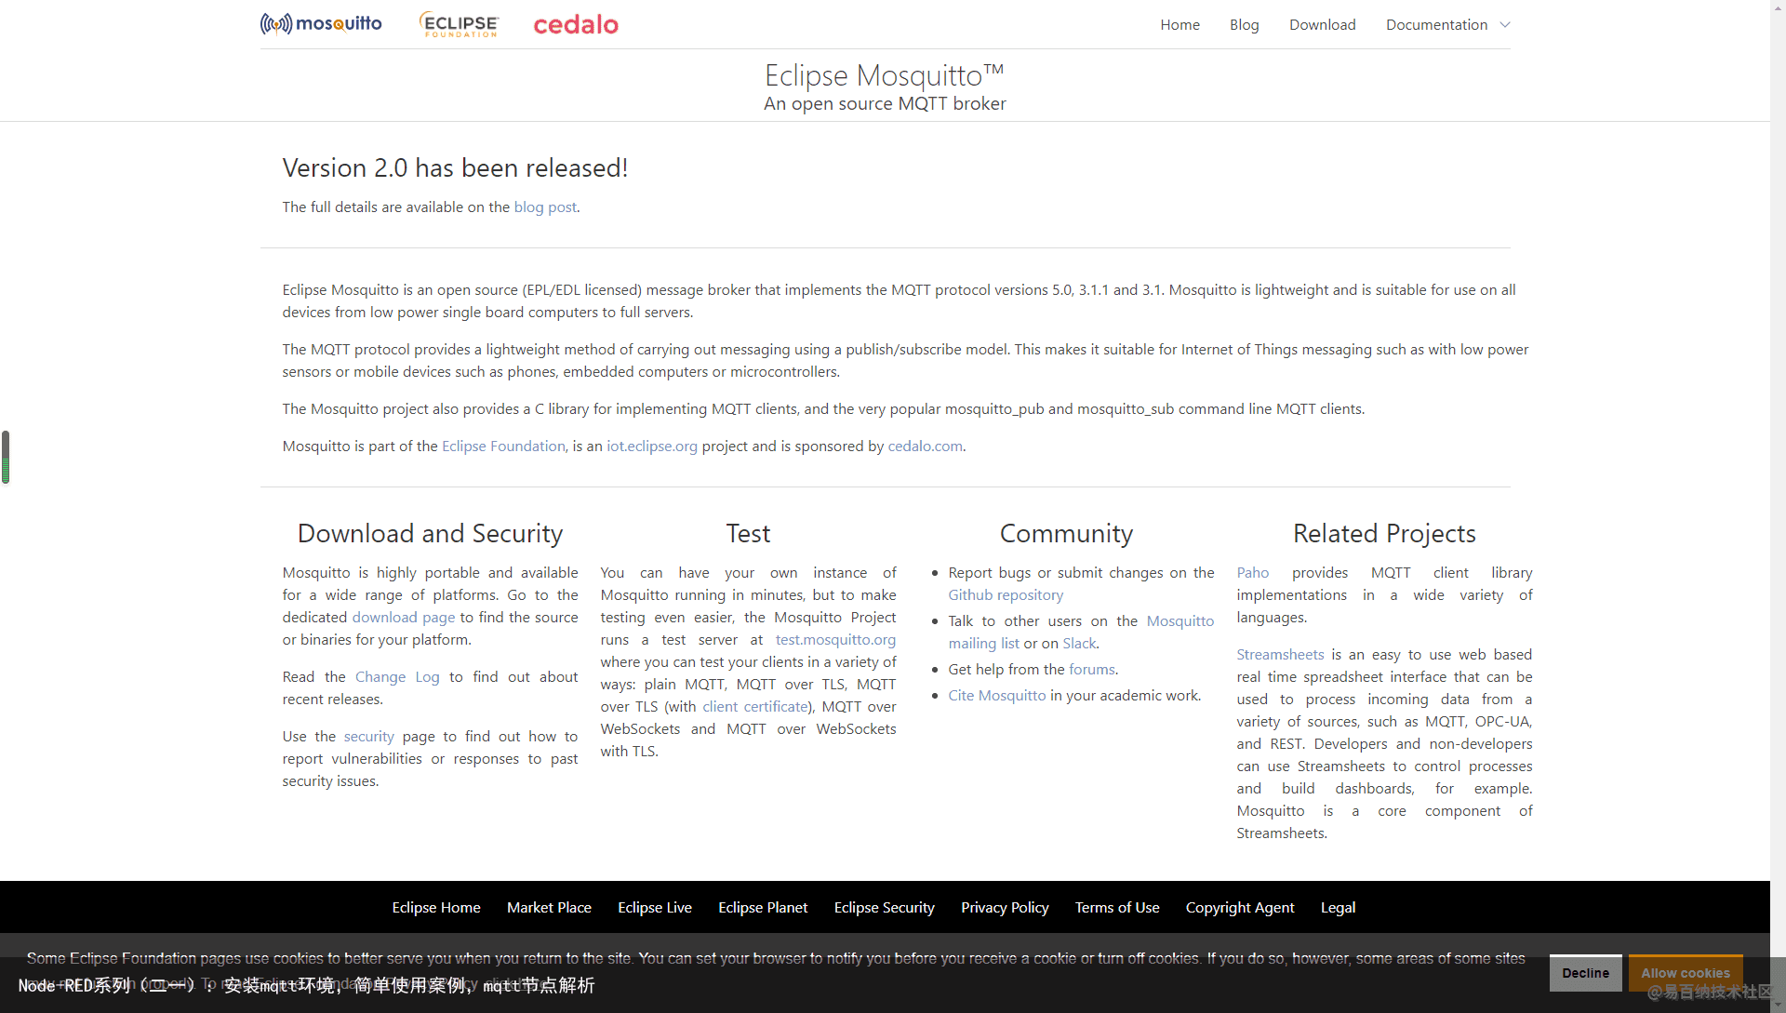Open the Blog menu item
This screenshot has height=1013, width=1786.
coord(1244,25)
